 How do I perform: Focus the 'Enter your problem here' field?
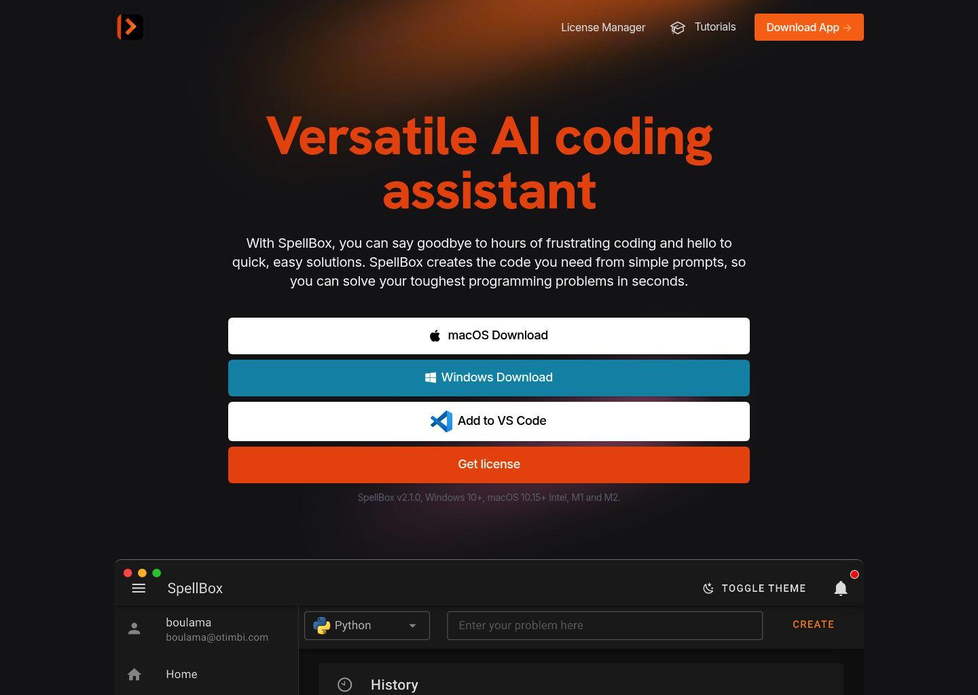point(604,625)
